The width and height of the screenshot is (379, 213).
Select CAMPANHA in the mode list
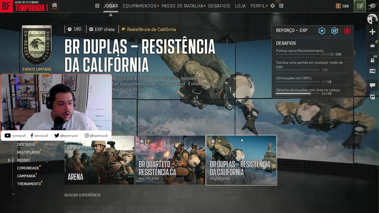click(x=26, y=176)
